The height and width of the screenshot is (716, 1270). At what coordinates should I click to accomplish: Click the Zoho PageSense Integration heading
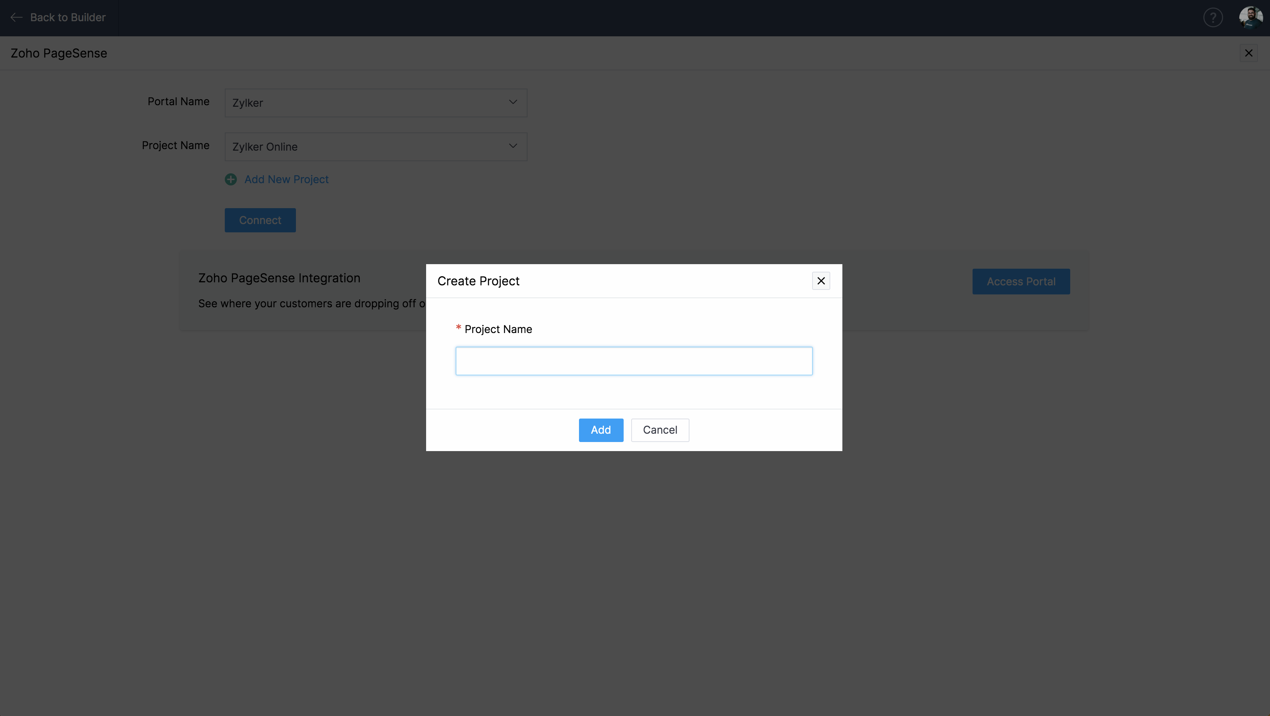(x=279, y=278)
